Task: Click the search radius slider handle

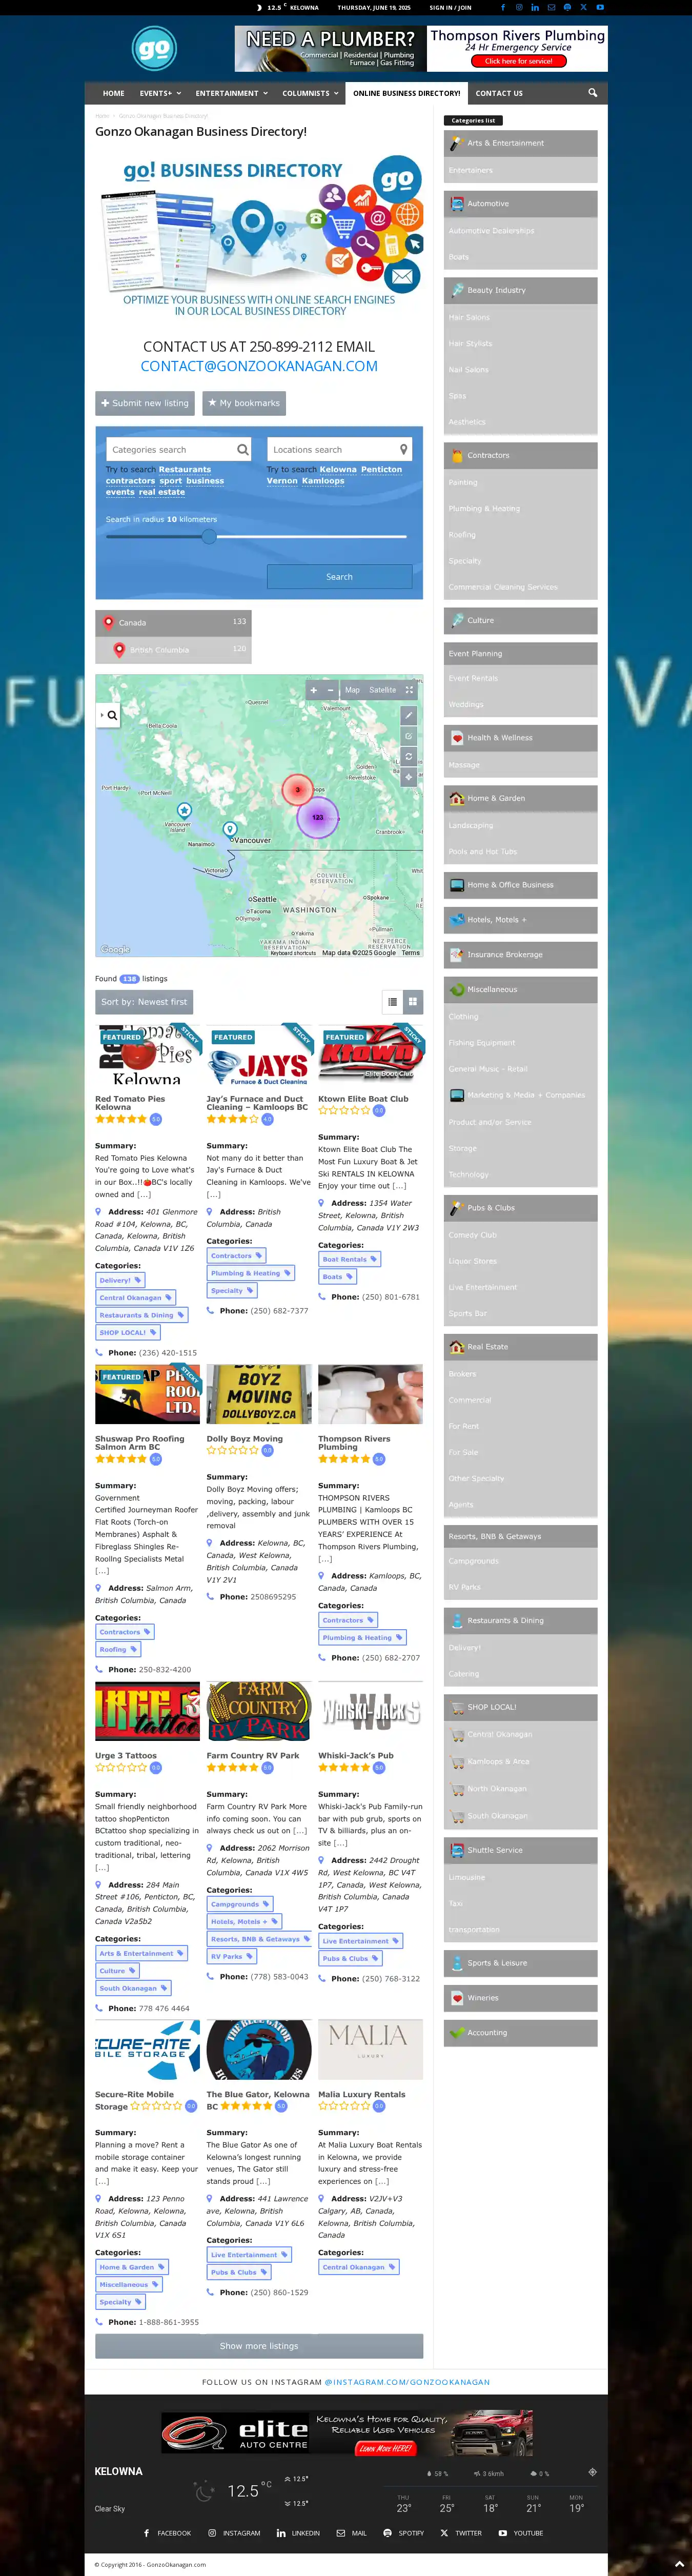Action: (x=209, y=537)
